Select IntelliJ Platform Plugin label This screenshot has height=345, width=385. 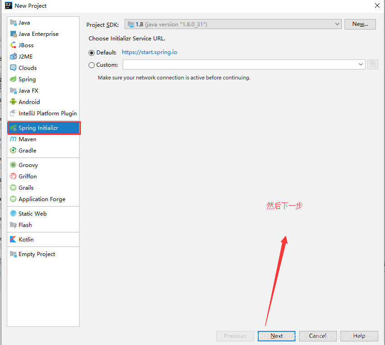pos(48,113)
